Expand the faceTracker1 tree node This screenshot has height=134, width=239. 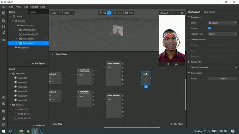pos(17,43)
